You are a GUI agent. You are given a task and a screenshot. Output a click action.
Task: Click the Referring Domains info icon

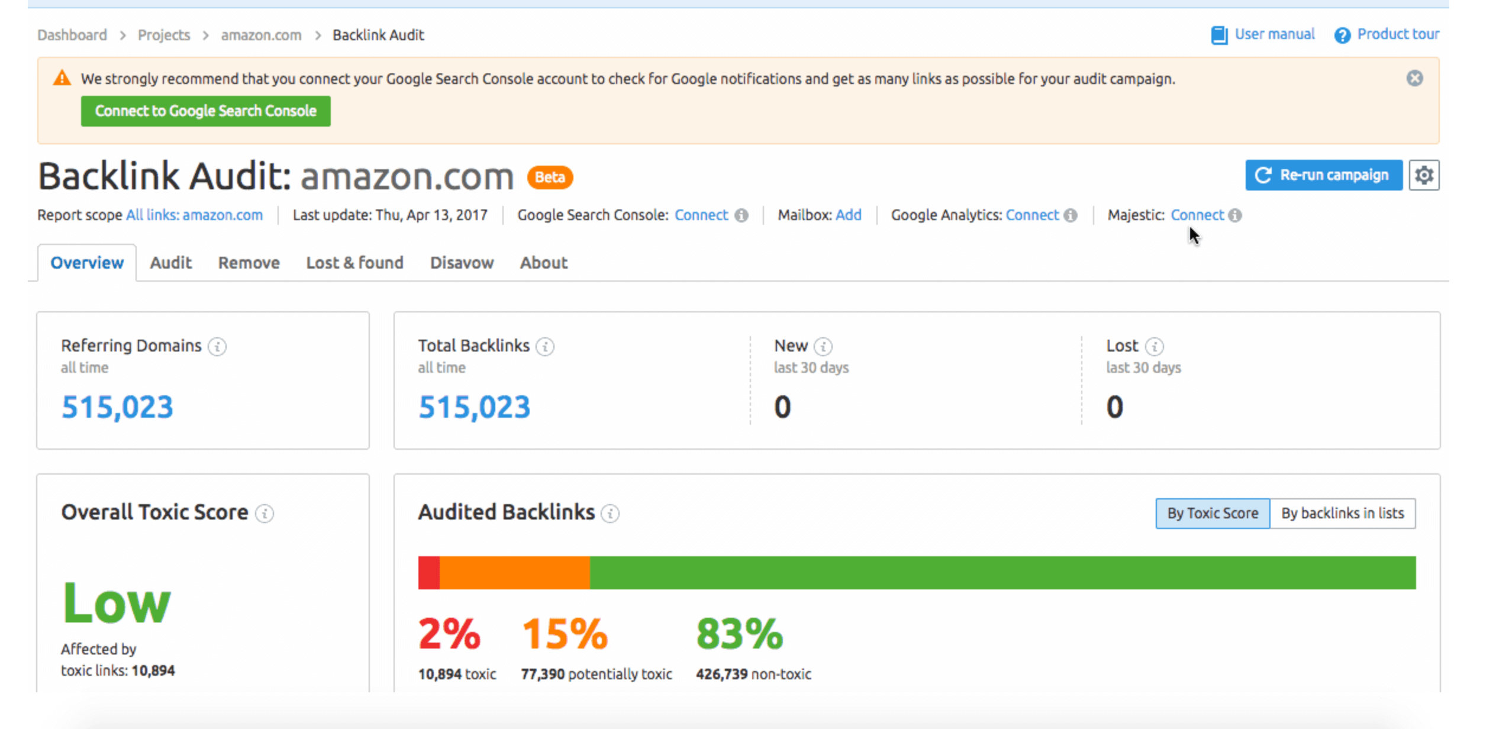218,347
